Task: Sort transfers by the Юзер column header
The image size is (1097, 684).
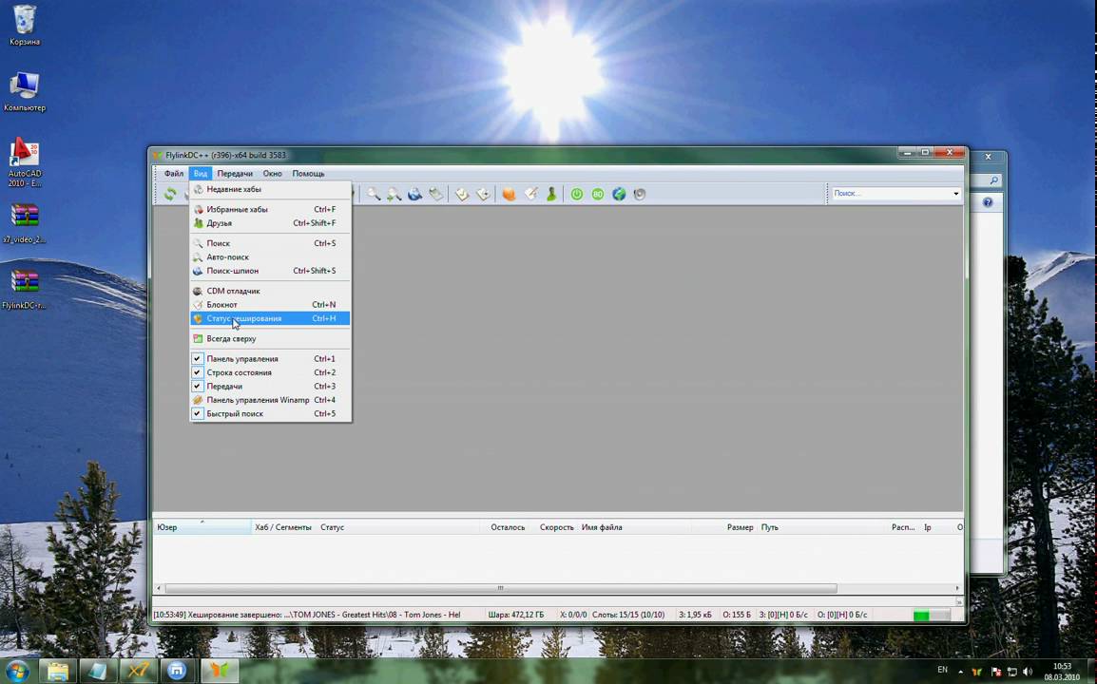Action: tap(167, 527)
